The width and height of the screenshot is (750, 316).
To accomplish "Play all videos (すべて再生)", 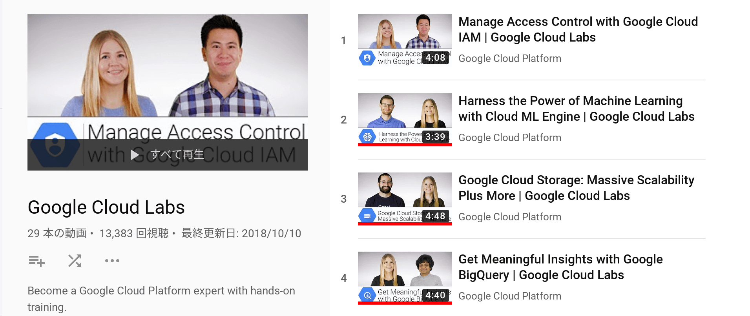I will coord(168,154).
